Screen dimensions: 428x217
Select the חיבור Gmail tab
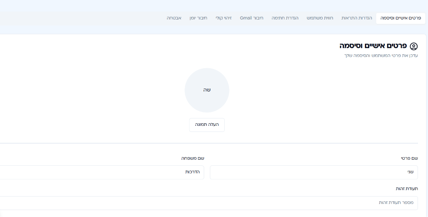(251, 18)
